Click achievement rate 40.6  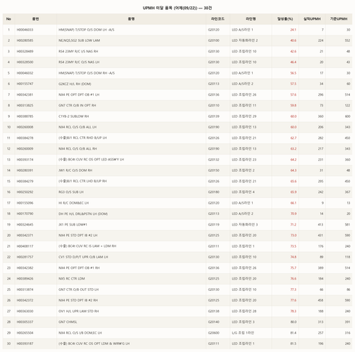pos(293,40)
